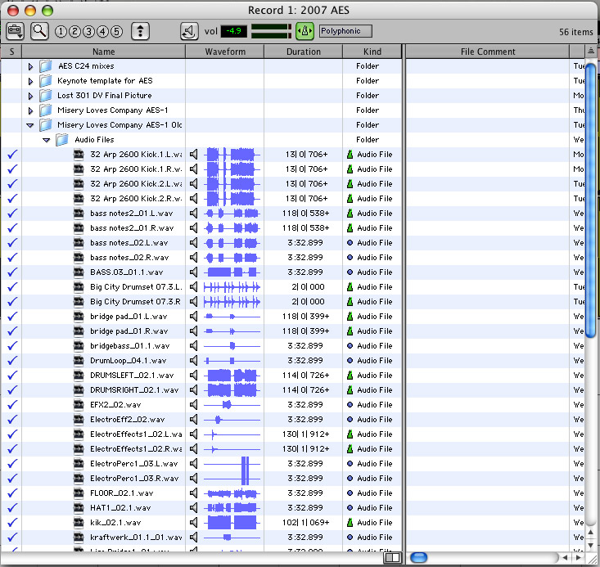The height and width of the screenshot is (567, 600).
Task: Click the audition preview speaker icon in toolbar
Action: point(188,31)
